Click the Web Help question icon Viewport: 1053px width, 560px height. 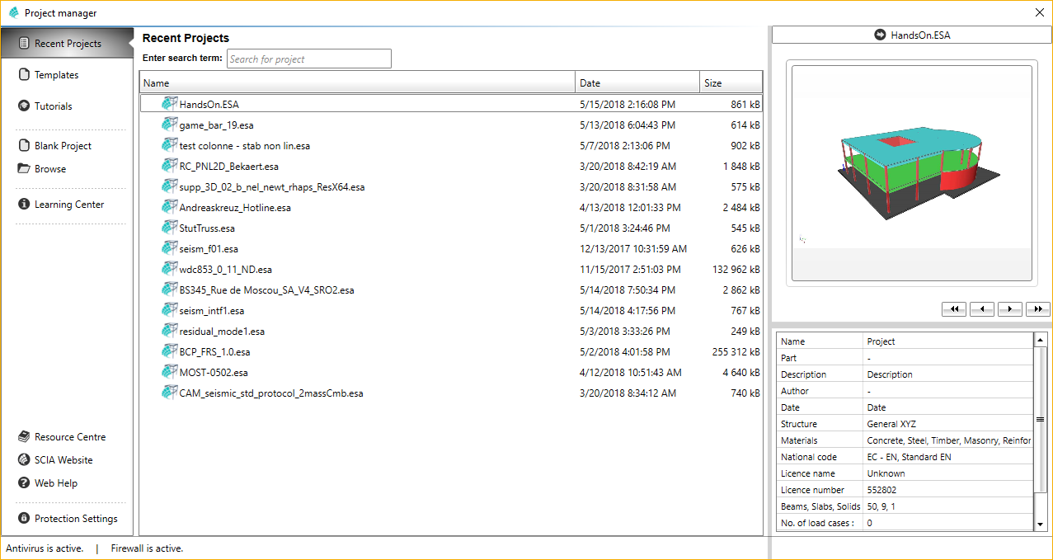[x=24, y=483]
